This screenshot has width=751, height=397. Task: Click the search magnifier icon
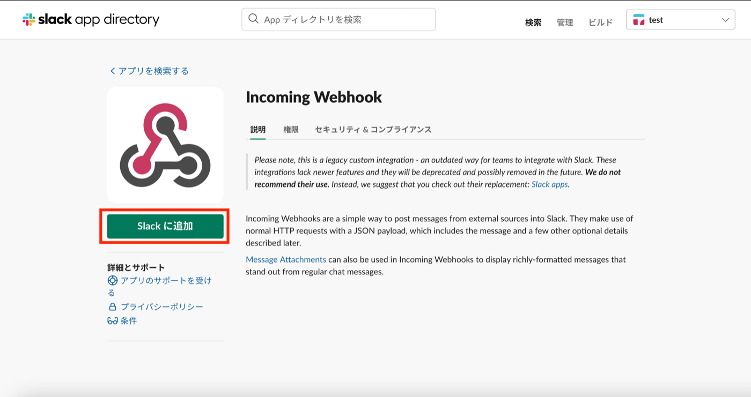254,19
